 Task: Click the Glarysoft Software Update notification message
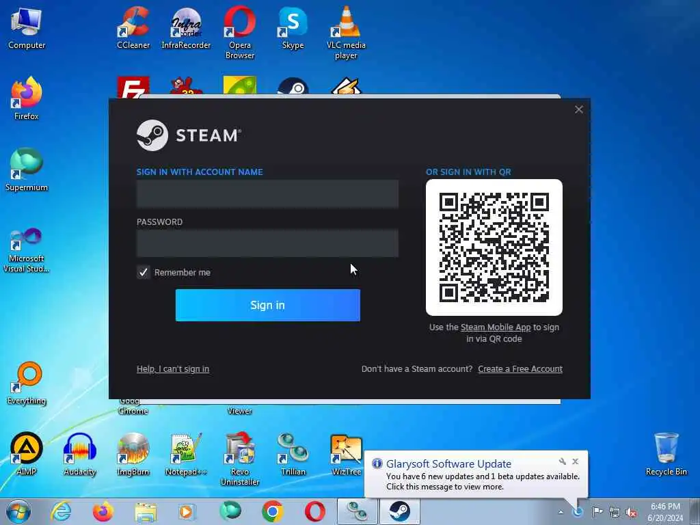point(483,482)
